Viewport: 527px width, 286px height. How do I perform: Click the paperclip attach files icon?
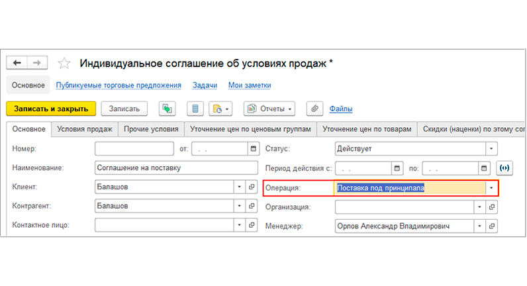tap(314, 109)
